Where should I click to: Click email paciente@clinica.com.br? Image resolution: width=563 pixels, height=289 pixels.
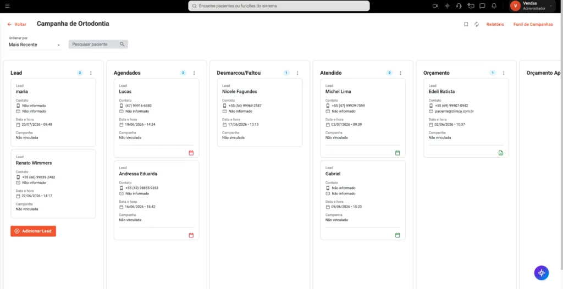[x=455, y=112]
